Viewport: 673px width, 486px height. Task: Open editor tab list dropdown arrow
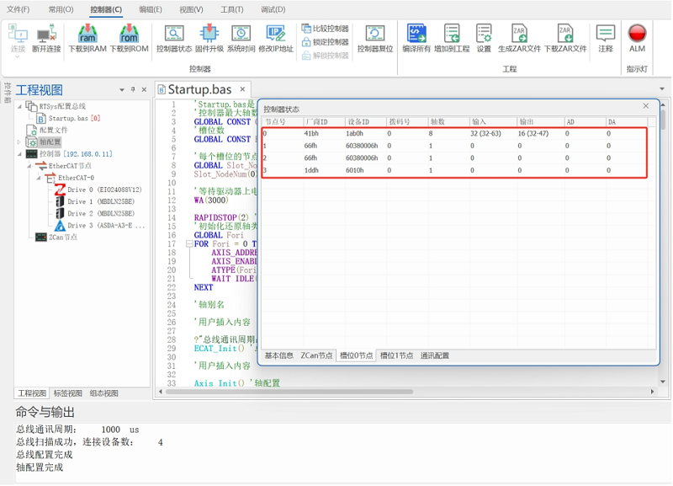click(662, 89)
